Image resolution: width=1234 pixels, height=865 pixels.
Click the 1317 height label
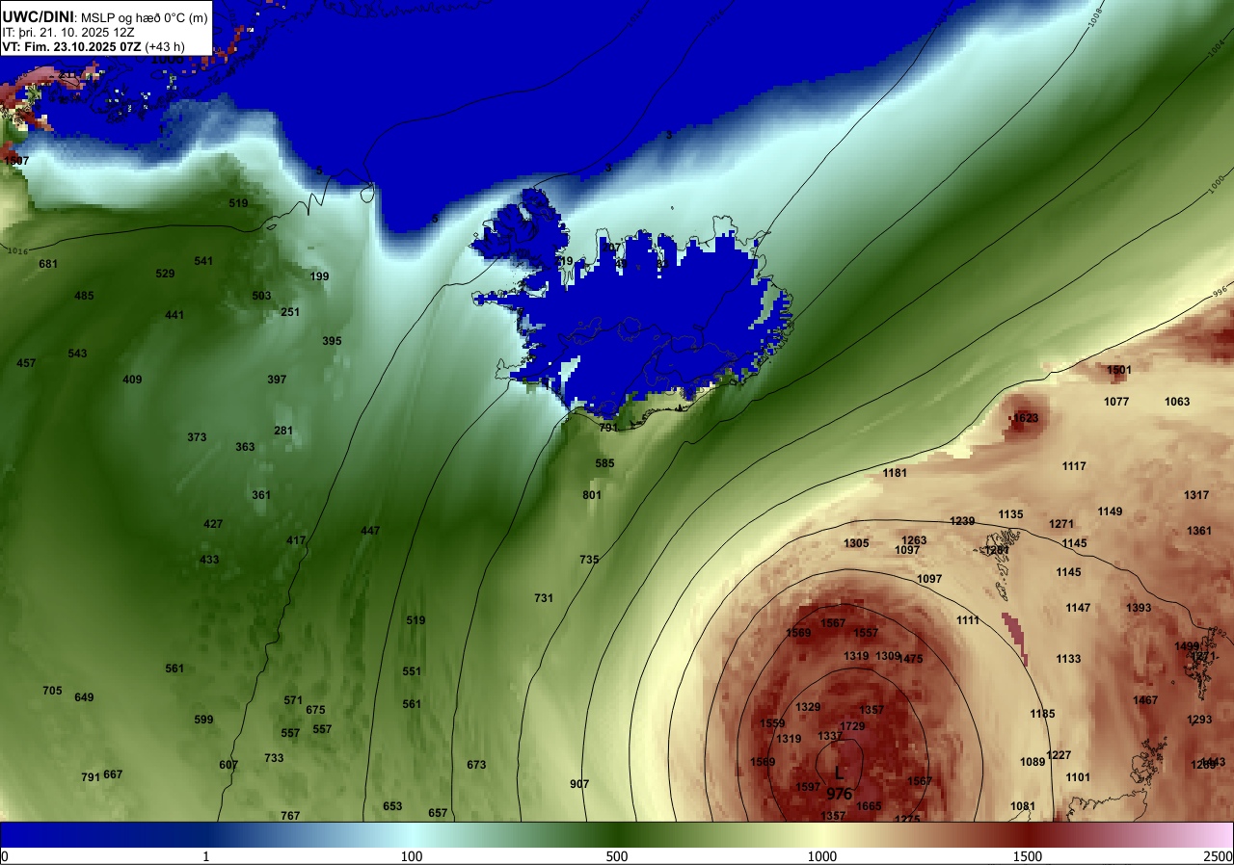(1196, 495)
